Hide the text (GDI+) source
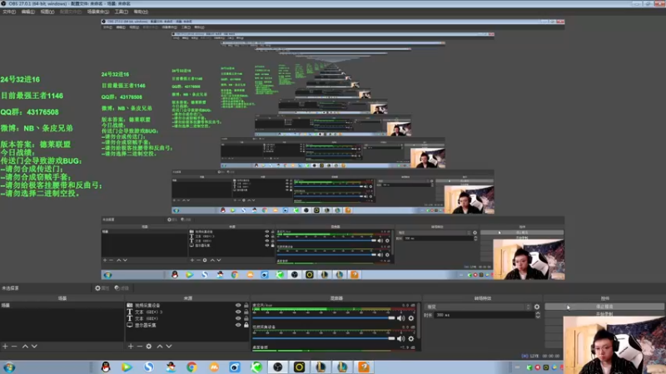The image size is (666, 374). click(238, 318)
